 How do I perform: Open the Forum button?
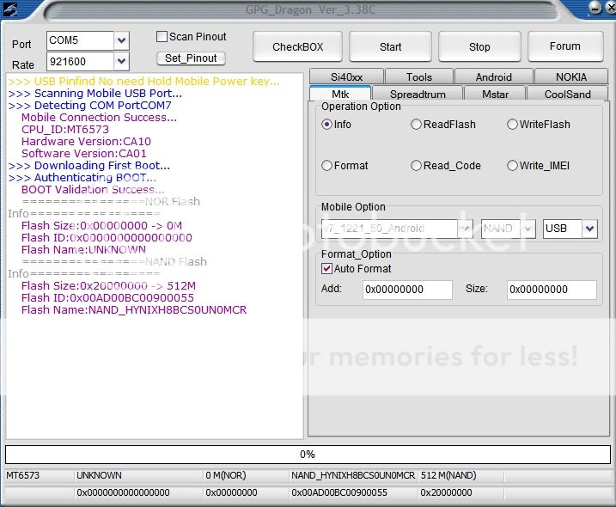[564, 46]
